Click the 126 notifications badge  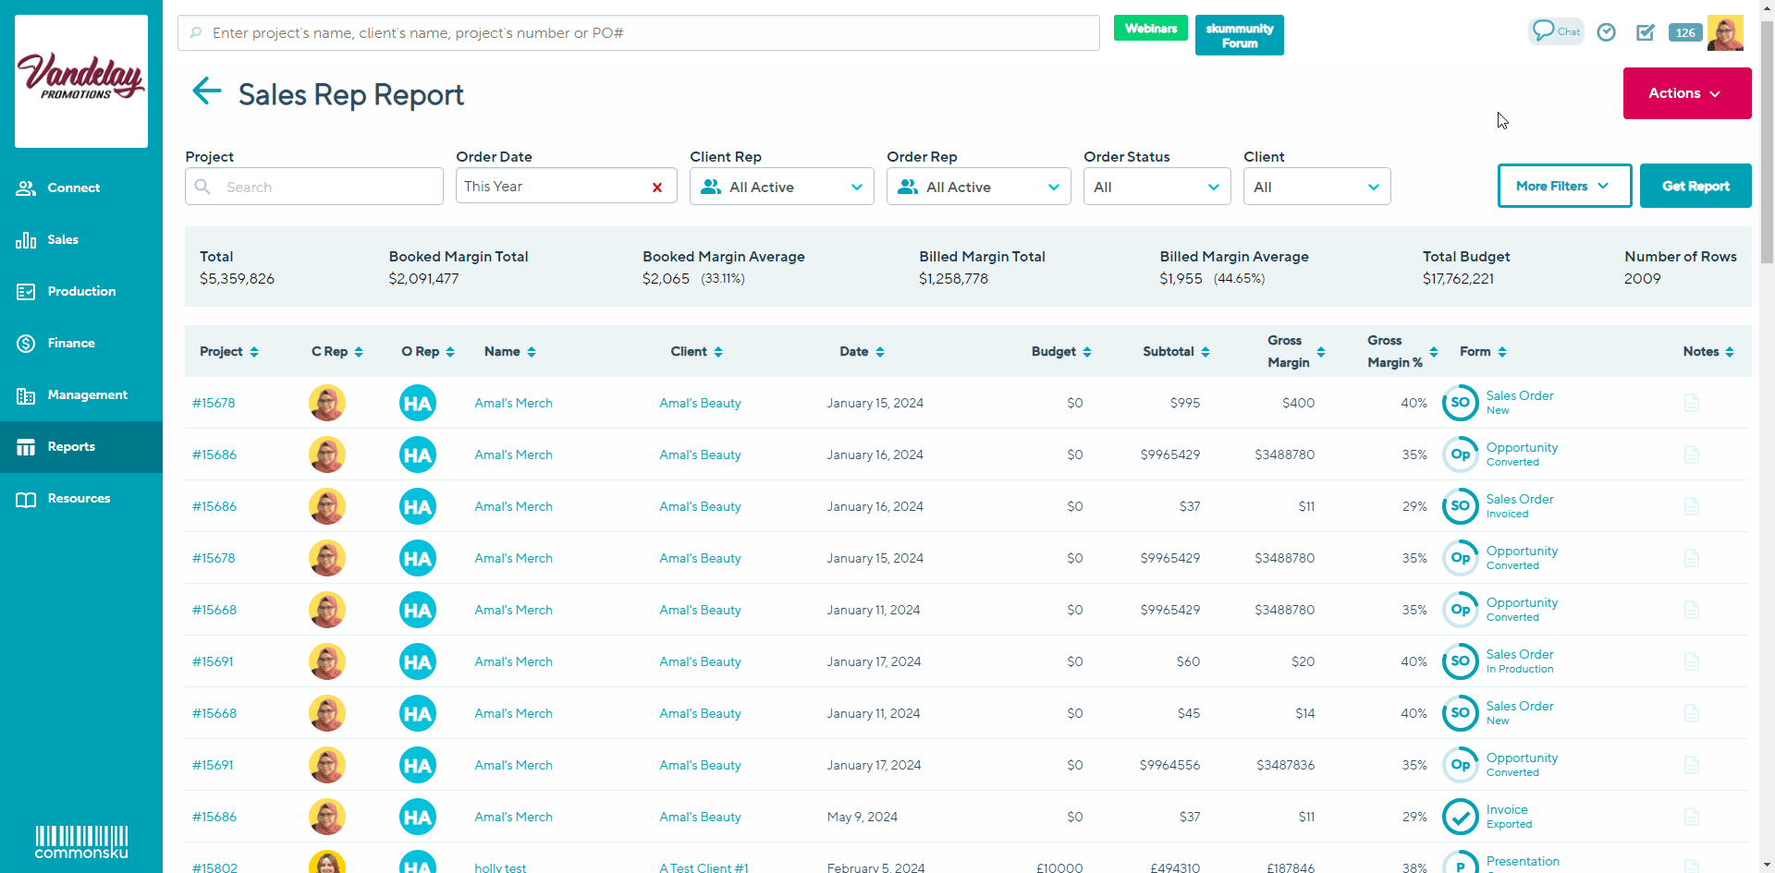(1685, 32)
